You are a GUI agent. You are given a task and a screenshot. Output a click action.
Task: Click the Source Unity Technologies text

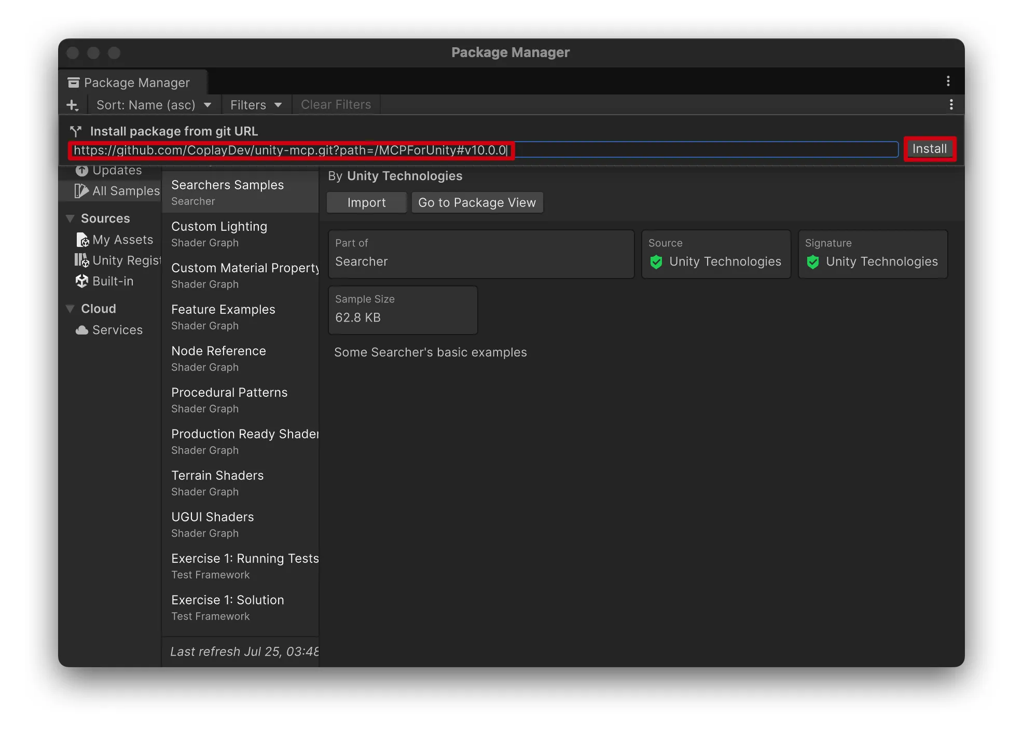(x=725, y=262)
